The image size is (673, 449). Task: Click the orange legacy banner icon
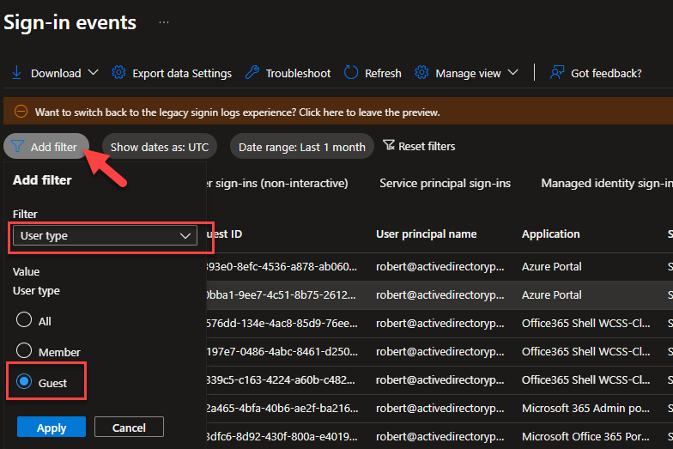click(x=21, y=112)
